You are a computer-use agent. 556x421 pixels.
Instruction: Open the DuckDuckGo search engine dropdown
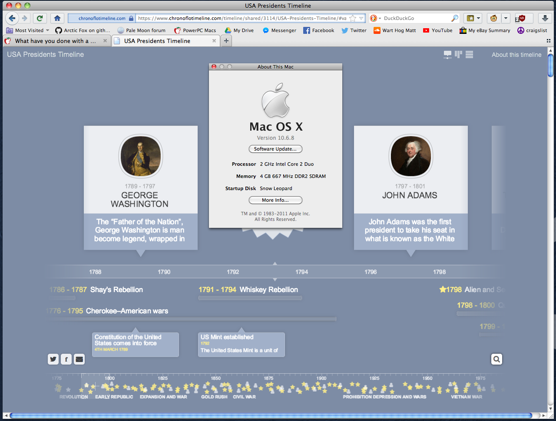375,18
